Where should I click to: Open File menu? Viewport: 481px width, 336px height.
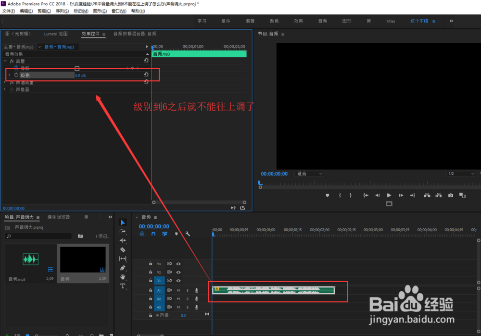coord(9,11)
